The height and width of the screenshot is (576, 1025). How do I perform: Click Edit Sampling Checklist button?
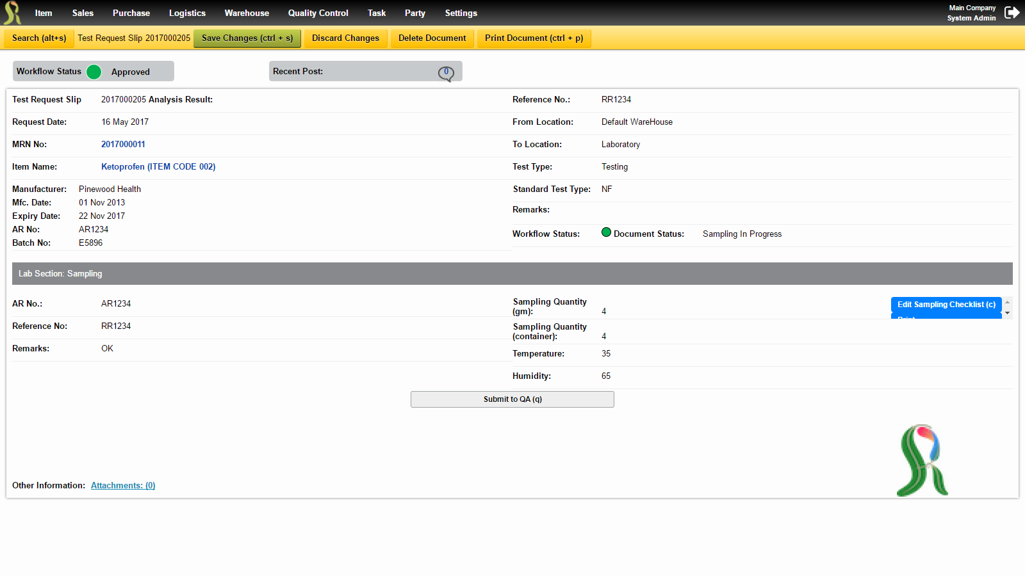click(946, 305)
